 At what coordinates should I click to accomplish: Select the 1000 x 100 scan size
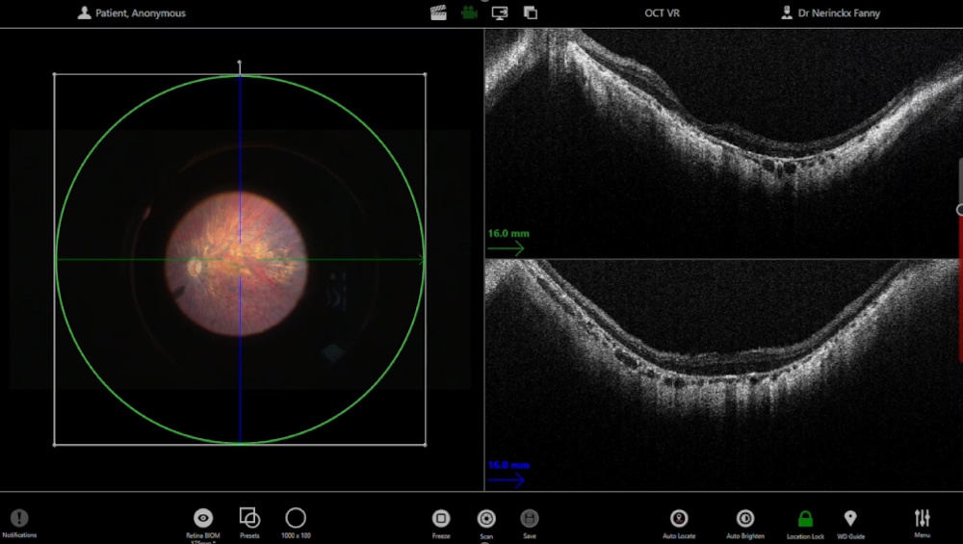pos(296,517)
